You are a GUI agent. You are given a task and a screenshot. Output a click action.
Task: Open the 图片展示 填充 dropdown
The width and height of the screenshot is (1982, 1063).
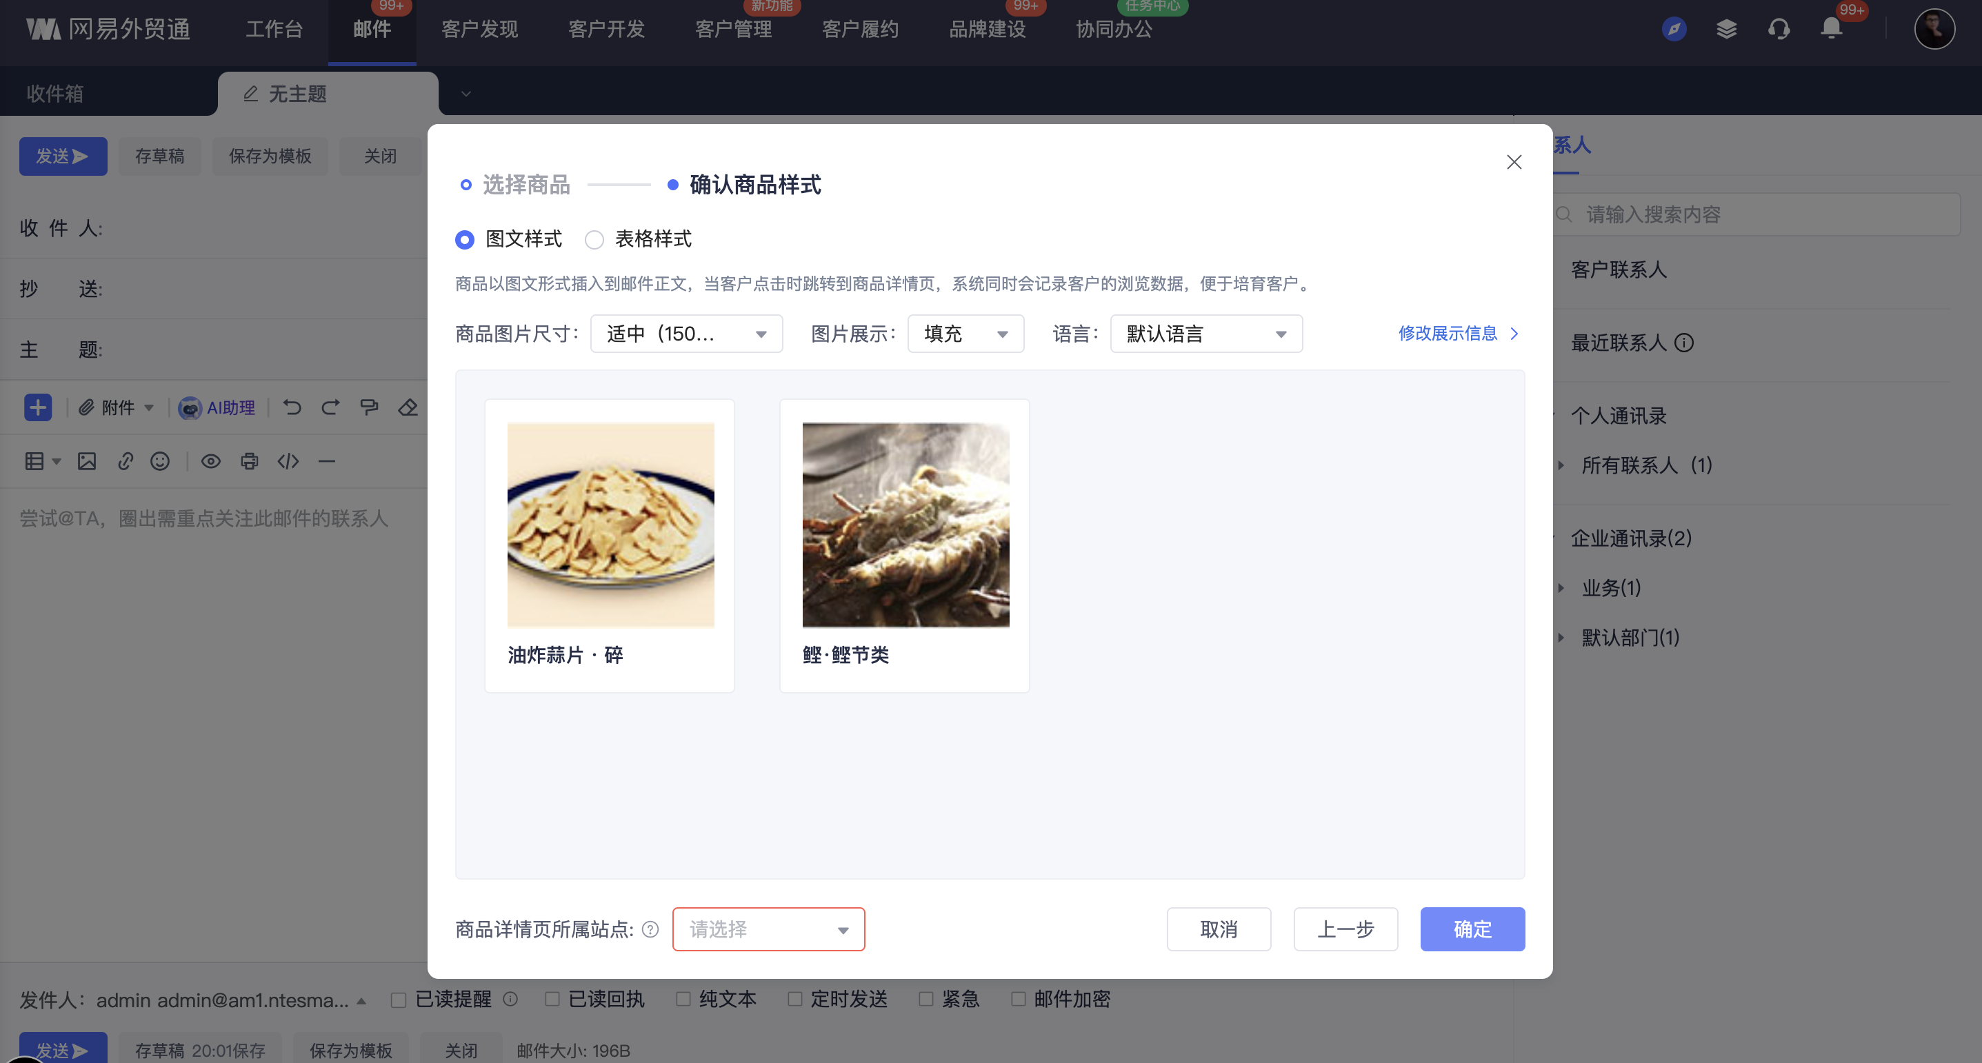[x=965, y=334]
